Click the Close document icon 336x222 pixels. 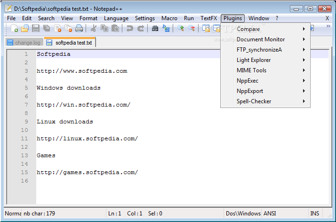[57, 28]
